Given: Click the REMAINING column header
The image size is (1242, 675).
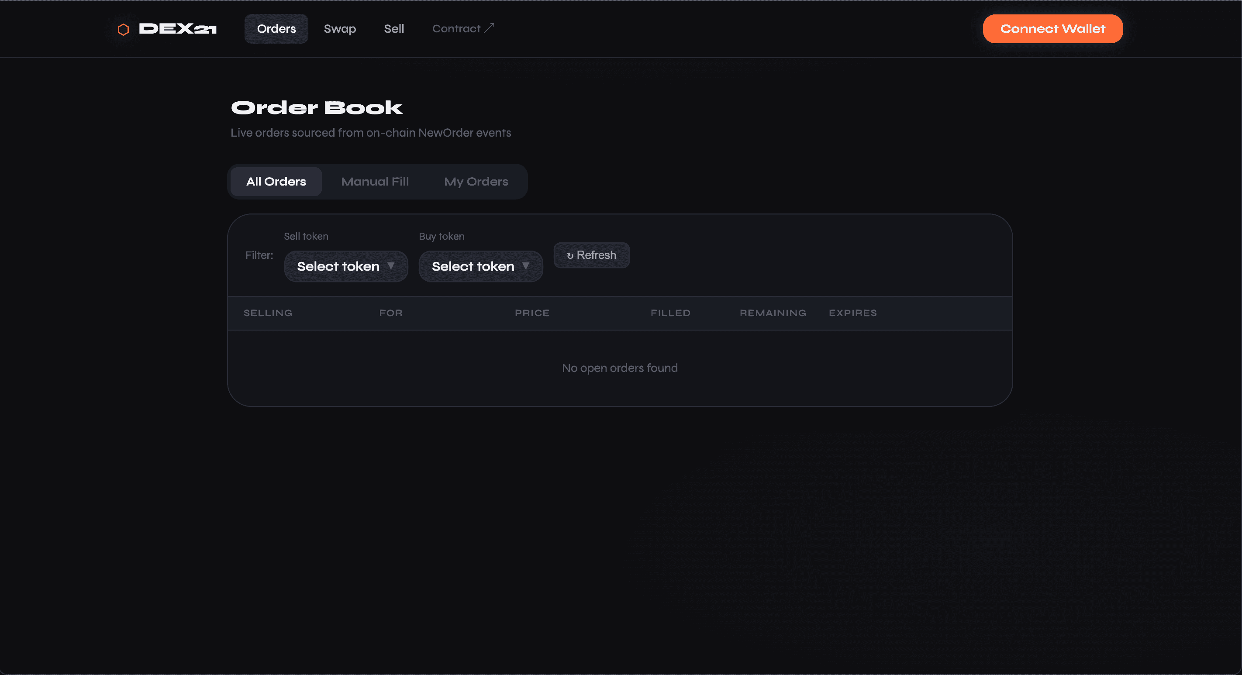Looking at the screenshot, I should (773, 313).
